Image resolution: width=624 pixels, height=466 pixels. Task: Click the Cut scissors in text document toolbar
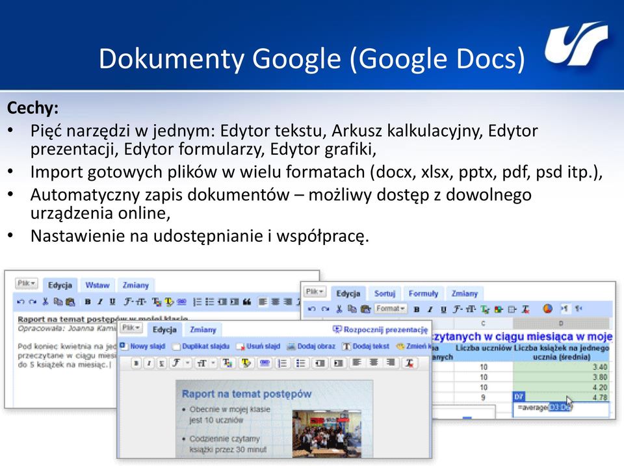pyautogui.click(x=45, y=302)
